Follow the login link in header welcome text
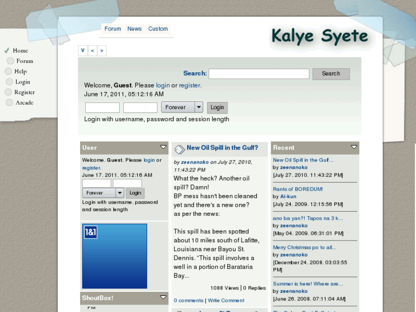The height and width of the screenshot is (312, 416). [163, 85]
